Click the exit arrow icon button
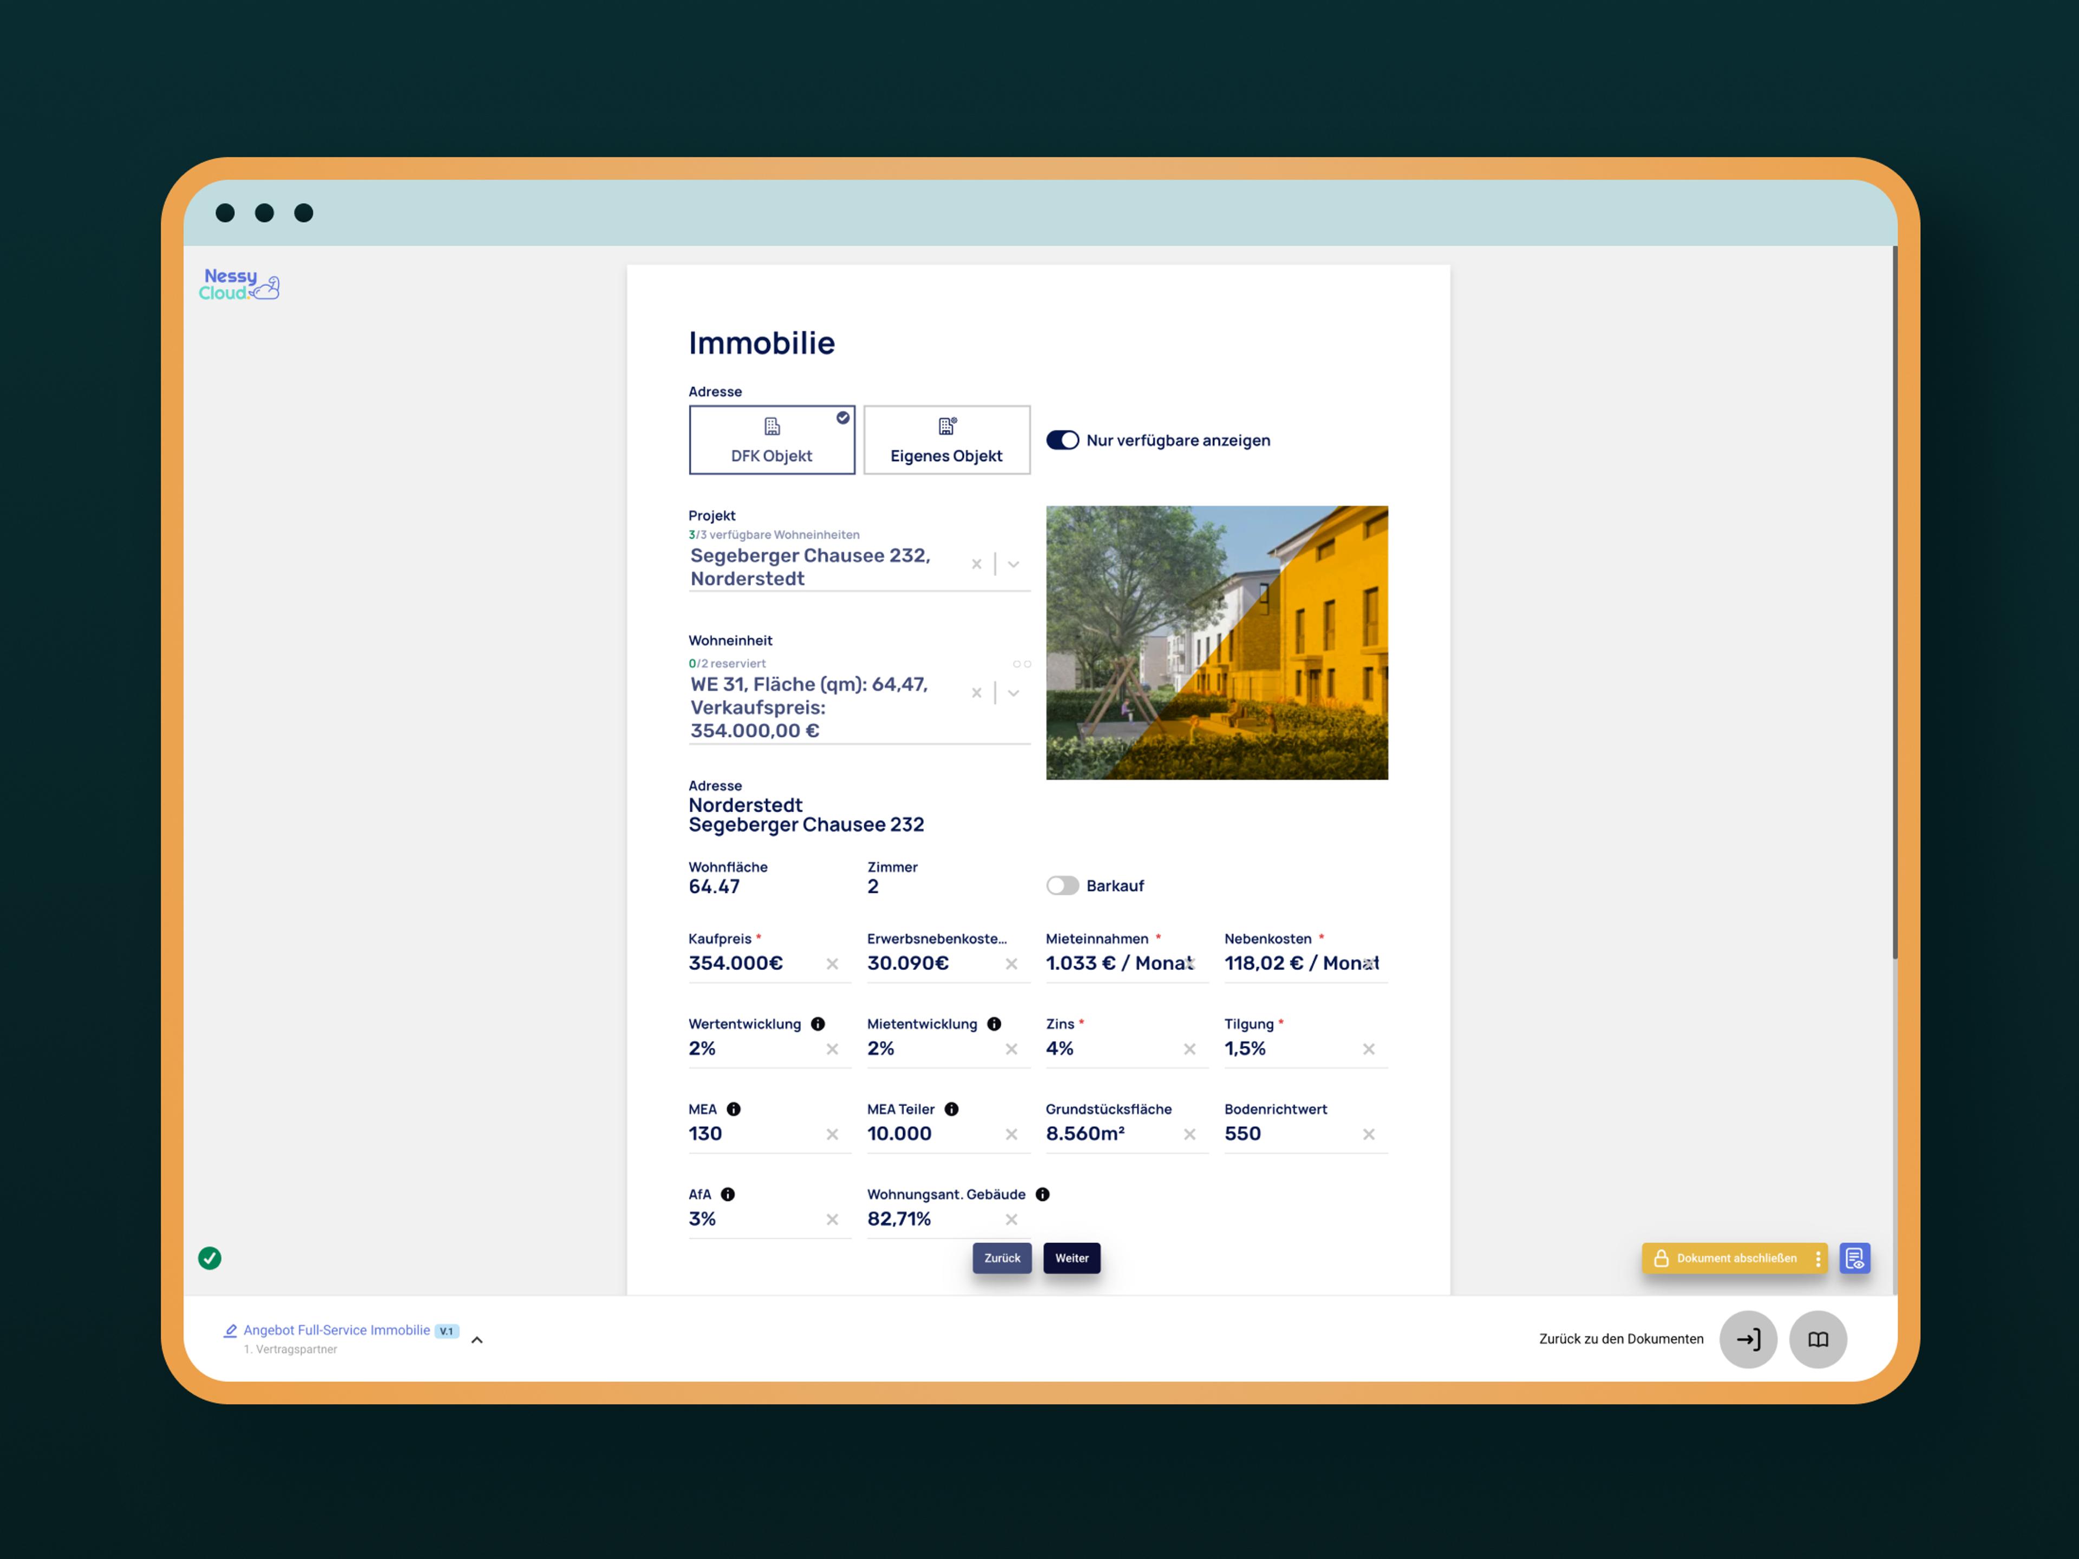Screen dimensions: 2079x1559 [x=1747, y=1339]
